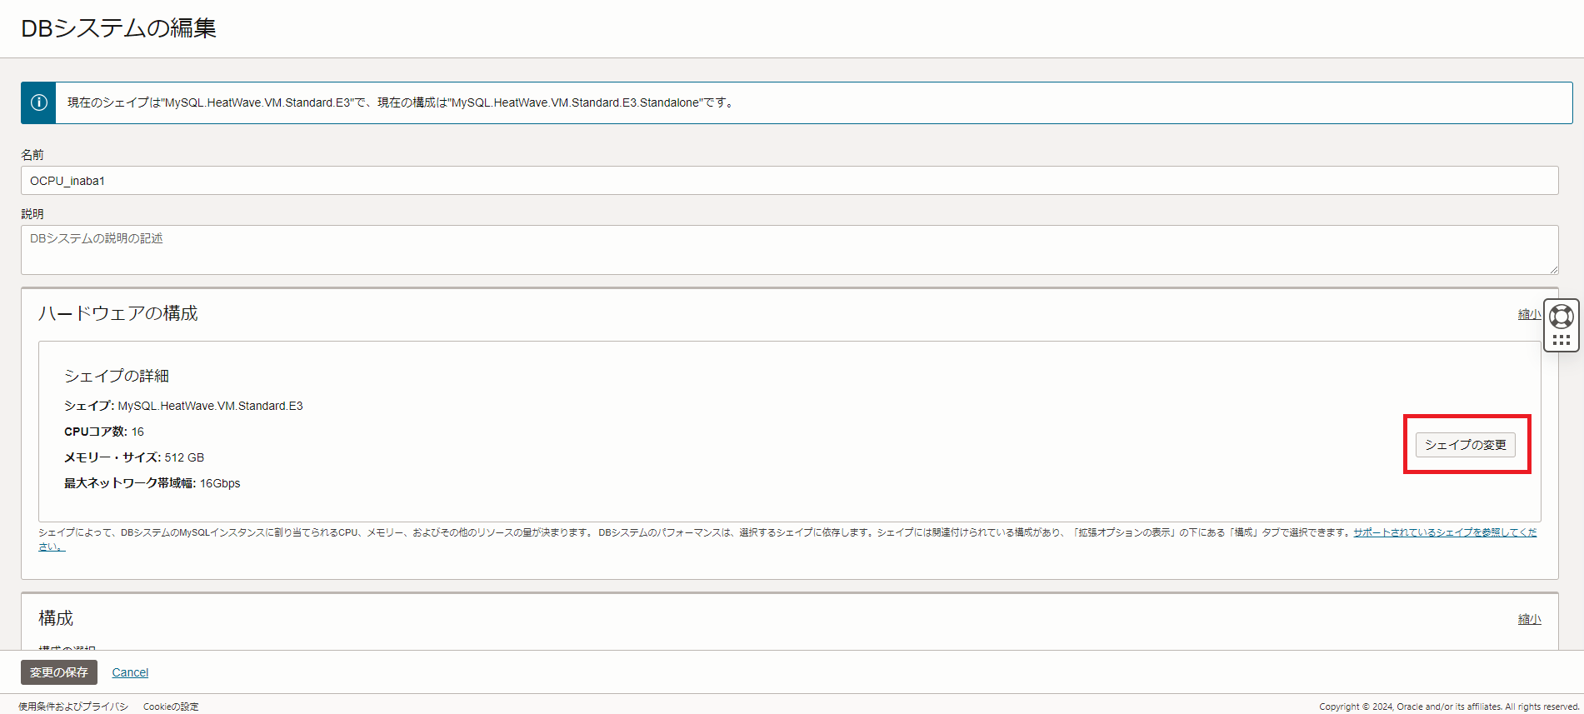Viewport: 1584px width, 714px height.
Task: Click the resize grip of the description textarea
Action: coord(1553,270)
